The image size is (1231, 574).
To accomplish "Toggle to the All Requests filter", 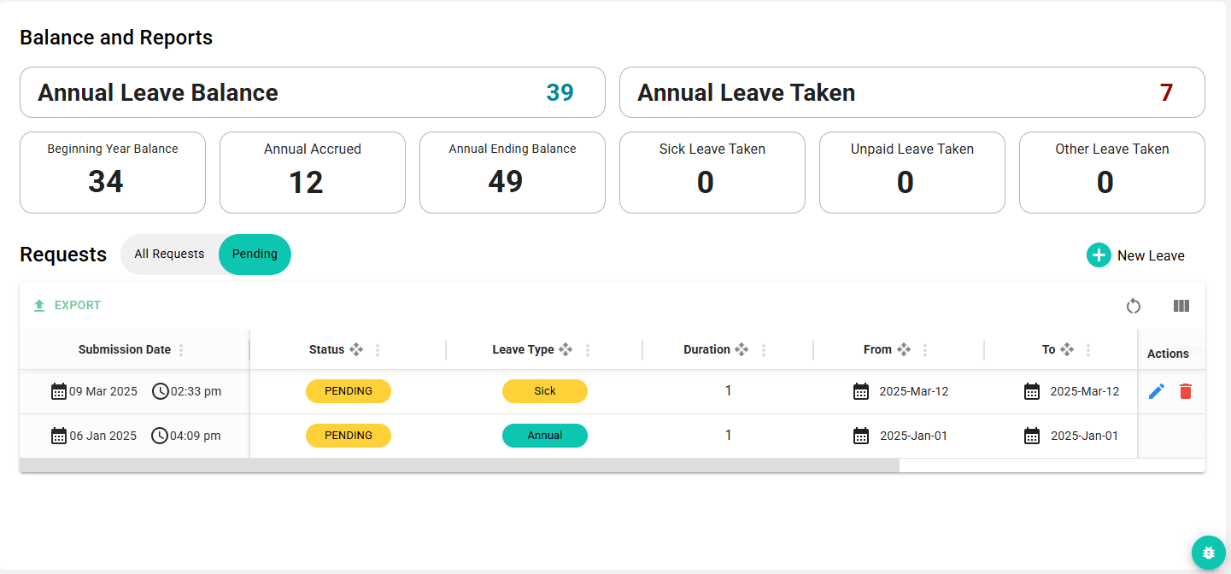I will [x=168, y=254].
